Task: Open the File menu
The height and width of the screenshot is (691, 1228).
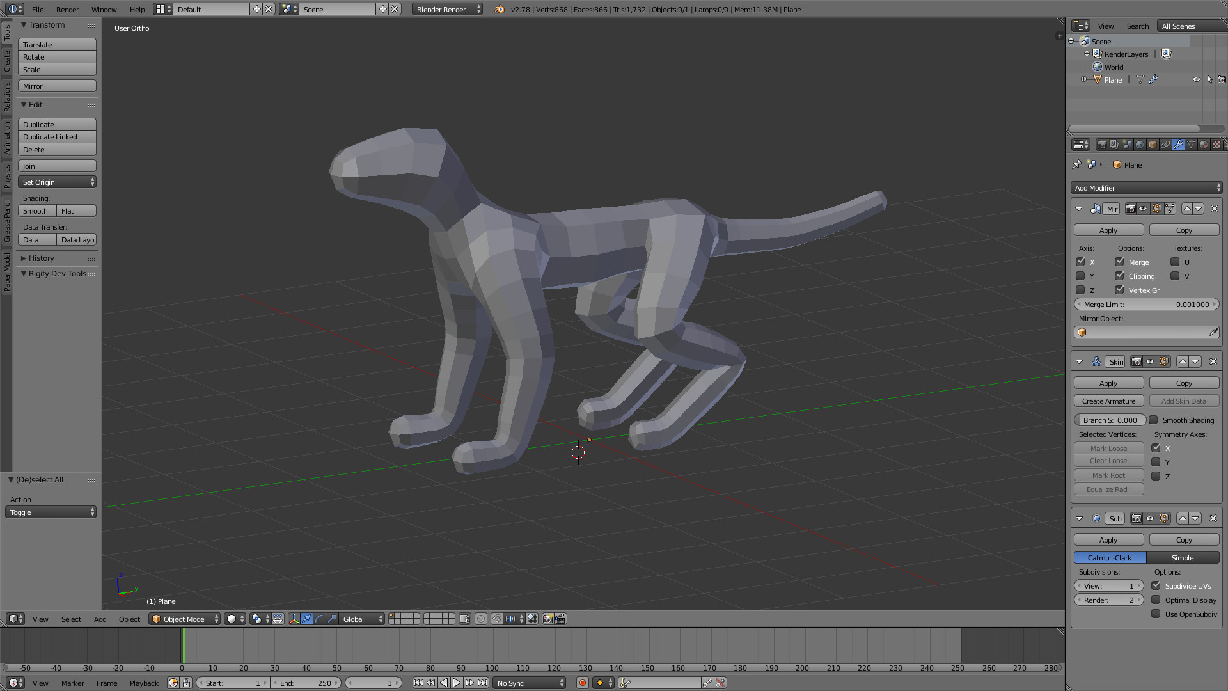Action: pyautogui.click(x=38, y=10)
